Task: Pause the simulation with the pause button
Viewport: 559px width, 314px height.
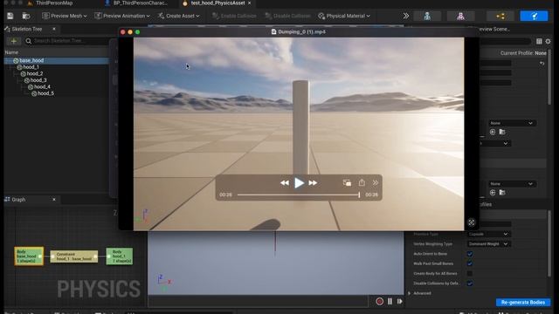Action: click(x=390, y=302)
